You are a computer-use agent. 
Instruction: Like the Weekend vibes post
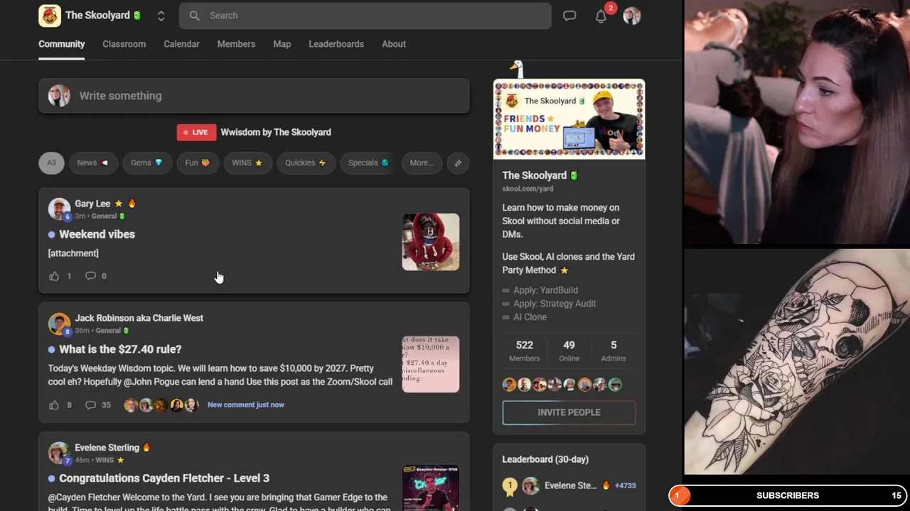point(54,276)
